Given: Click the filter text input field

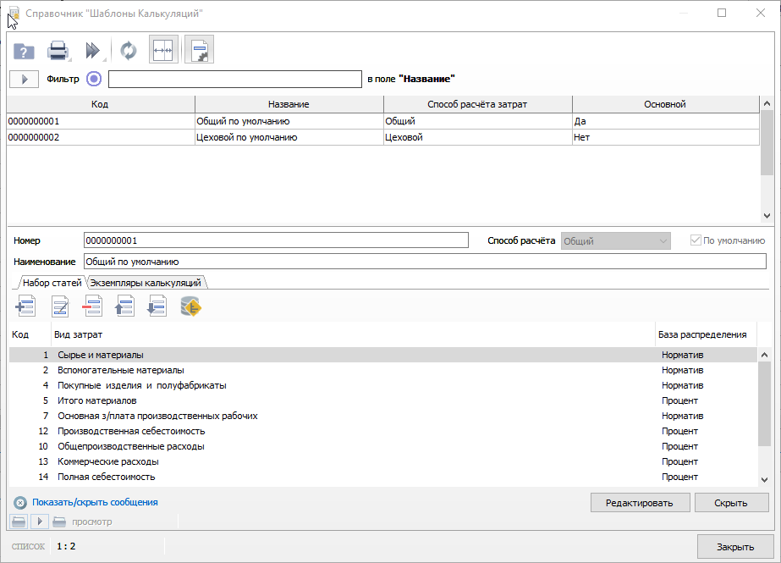Looking at the screenshot, I should (x=234, y=79).
